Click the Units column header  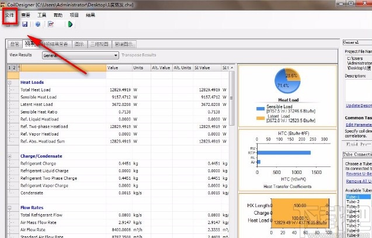141,68
